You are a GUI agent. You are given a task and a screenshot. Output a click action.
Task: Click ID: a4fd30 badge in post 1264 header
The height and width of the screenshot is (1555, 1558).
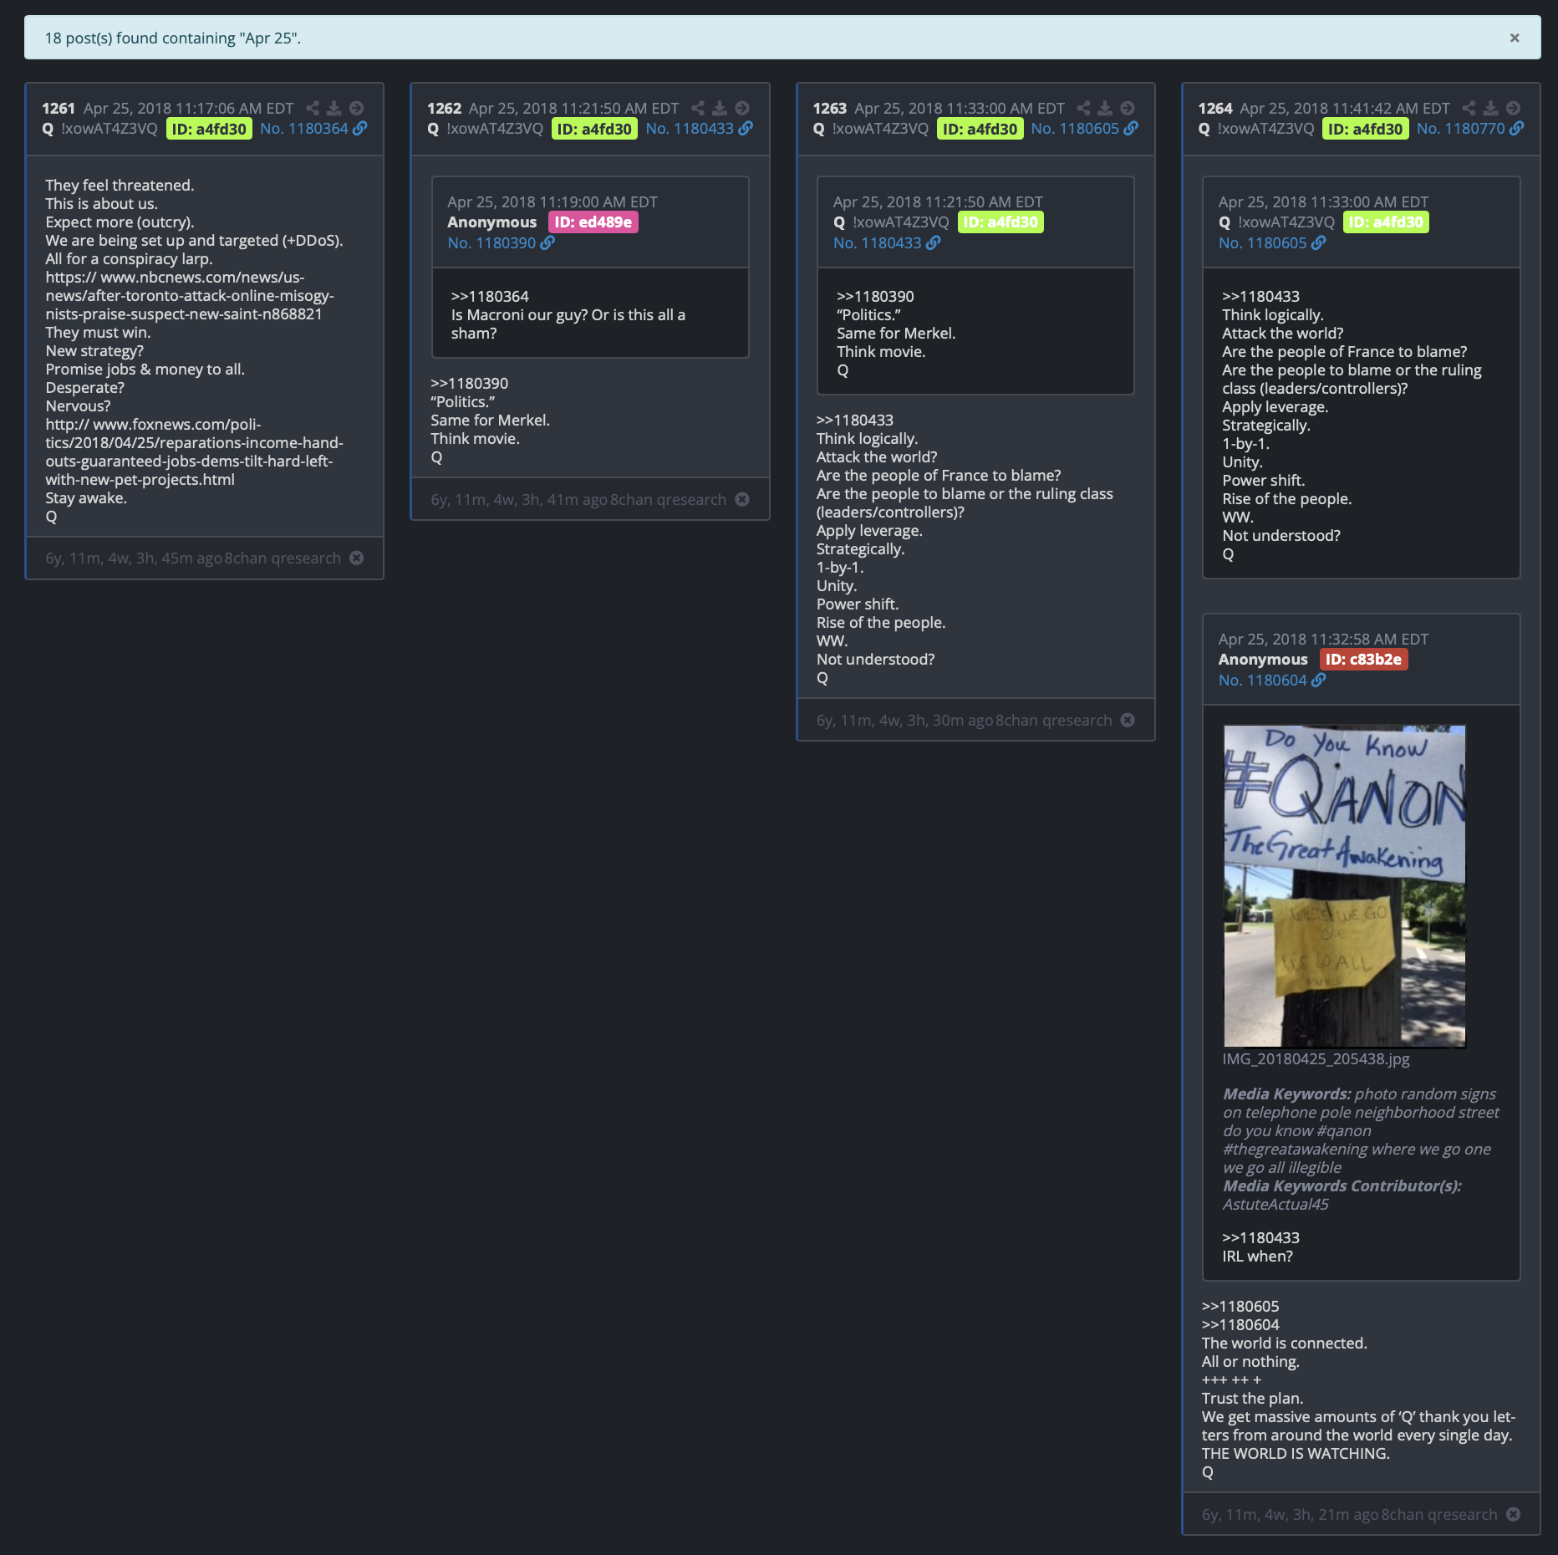1366,129
